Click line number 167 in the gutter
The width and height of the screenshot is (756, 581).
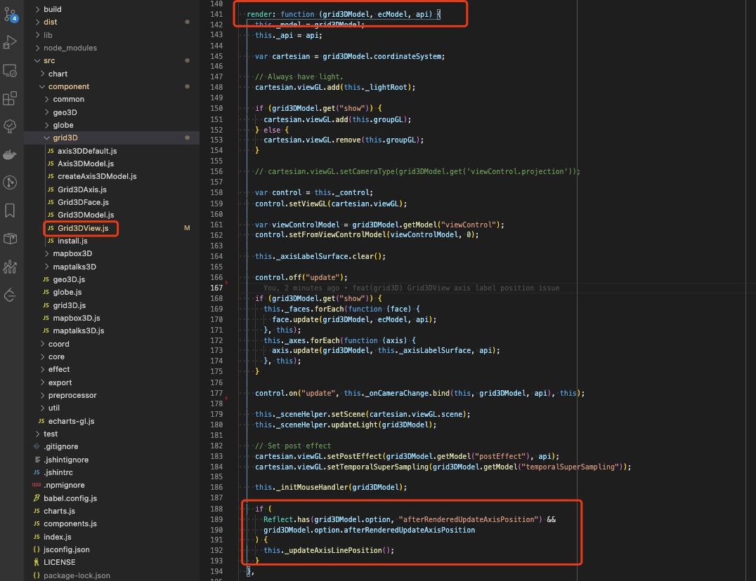(x=216, y=288)
